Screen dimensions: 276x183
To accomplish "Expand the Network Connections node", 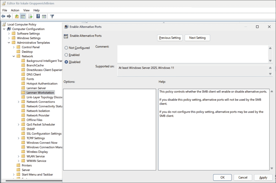I will tap(19, 102).
